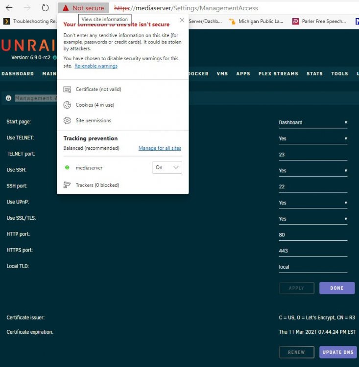Open the Server/Dashb... bookmark
The width and height of the screenshot is (359, 367).
coord(205,22)
